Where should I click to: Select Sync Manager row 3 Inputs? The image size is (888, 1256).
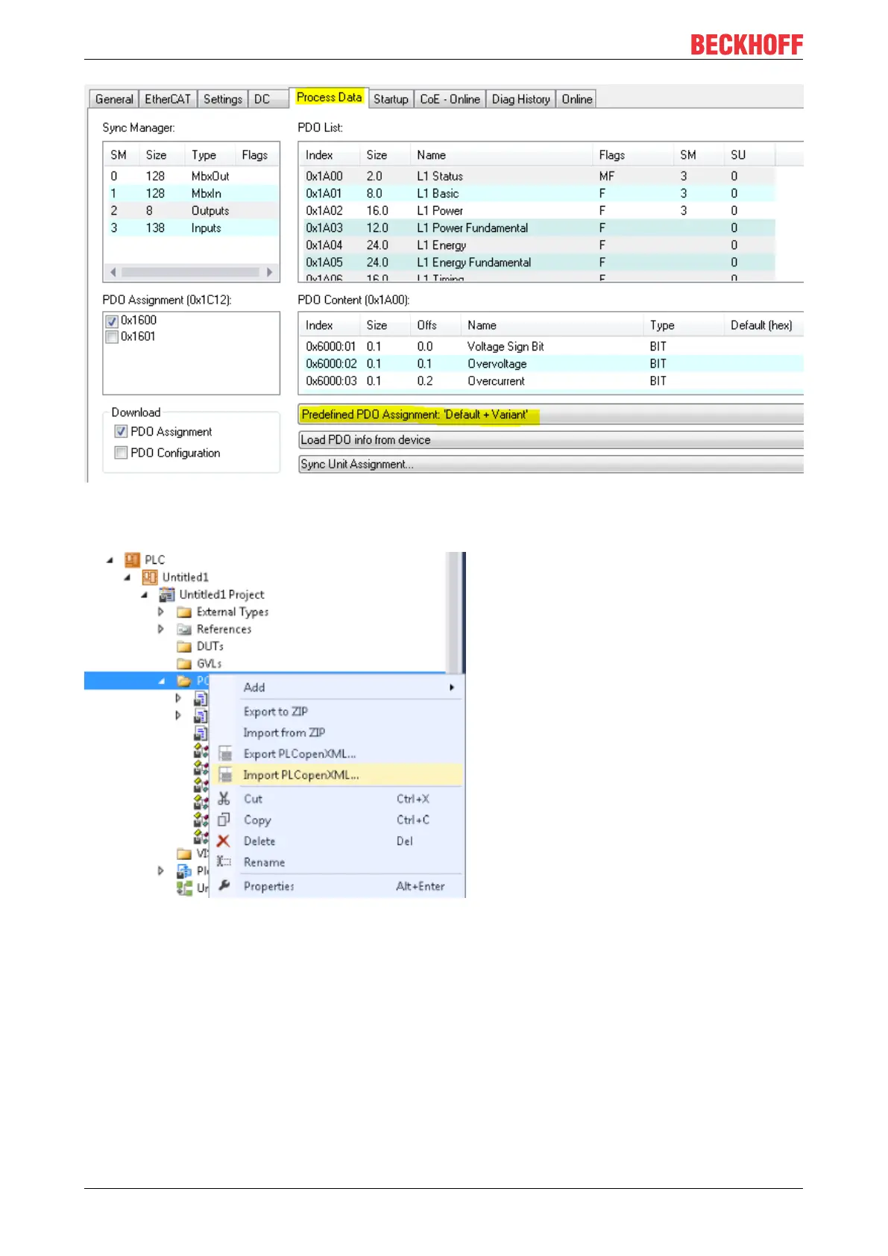(191, 228)
